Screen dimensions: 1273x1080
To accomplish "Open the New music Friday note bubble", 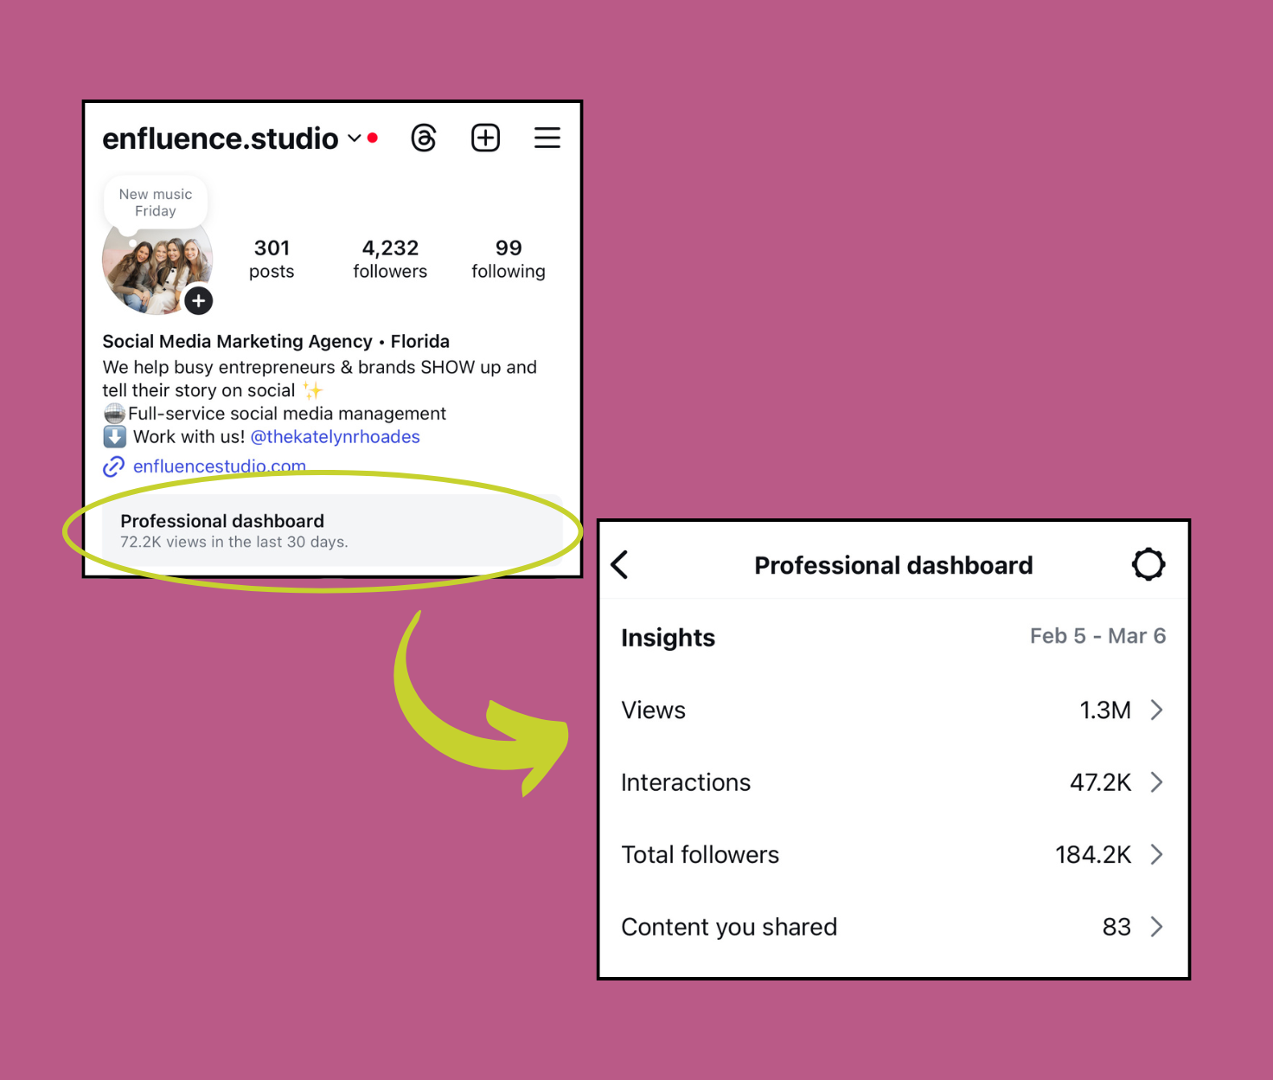I will (156, 202).
